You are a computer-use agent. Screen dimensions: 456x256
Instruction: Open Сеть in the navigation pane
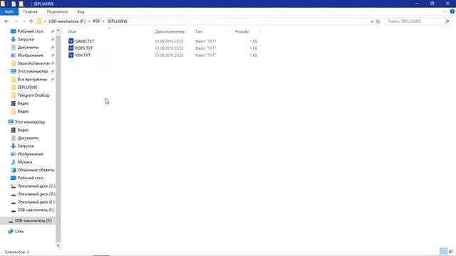[x=19, y=231]
